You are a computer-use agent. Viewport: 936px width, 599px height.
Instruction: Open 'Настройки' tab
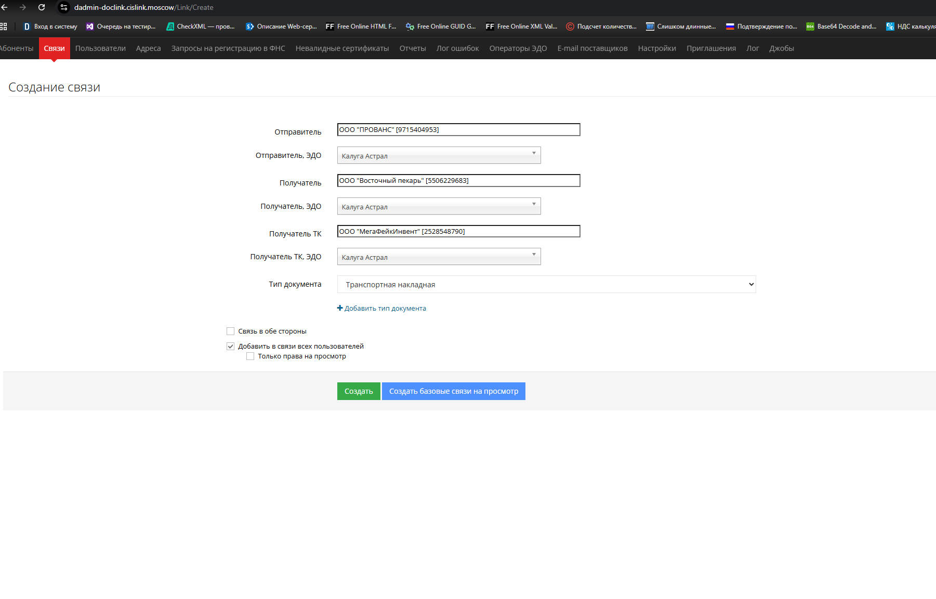(x=657, y=48)
